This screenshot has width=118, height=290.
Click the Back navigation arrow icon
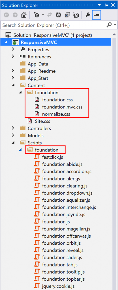6,15
